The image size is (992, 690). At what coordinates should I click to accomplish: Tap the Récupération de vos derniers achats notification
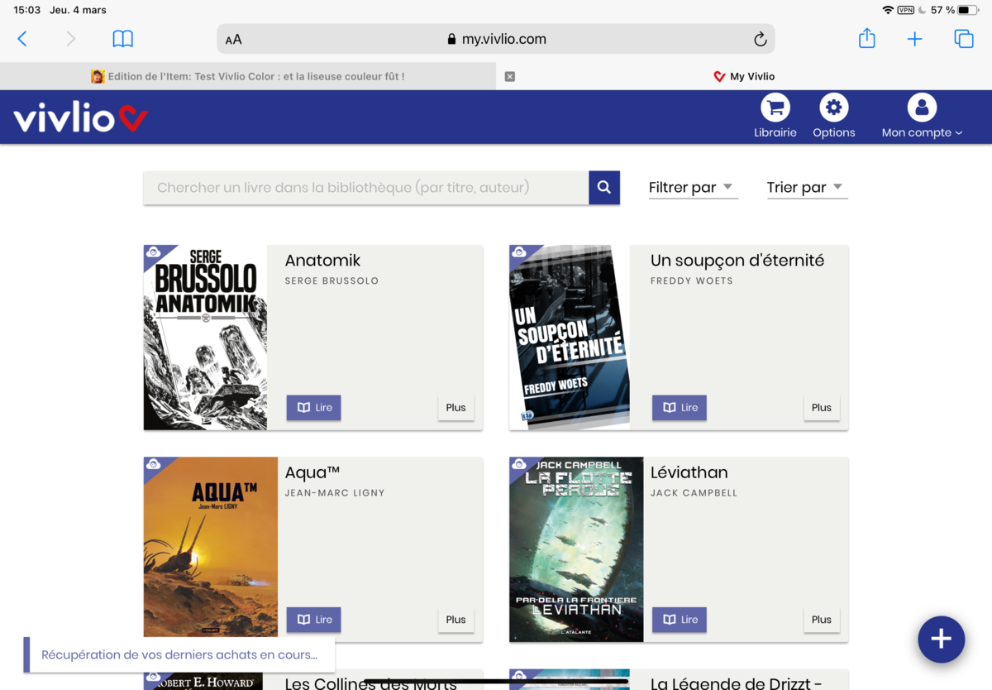tap(179, 654)
